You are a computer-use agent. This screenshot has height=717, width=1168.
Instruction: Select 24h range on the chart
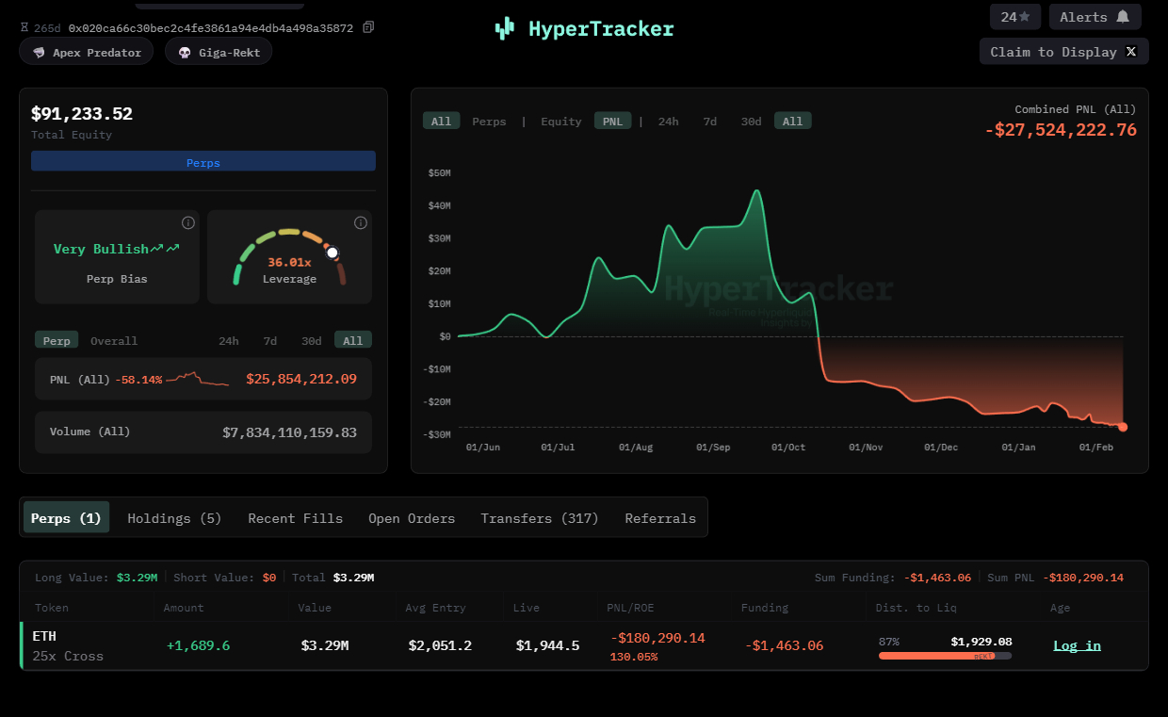(x=668, y=122)
